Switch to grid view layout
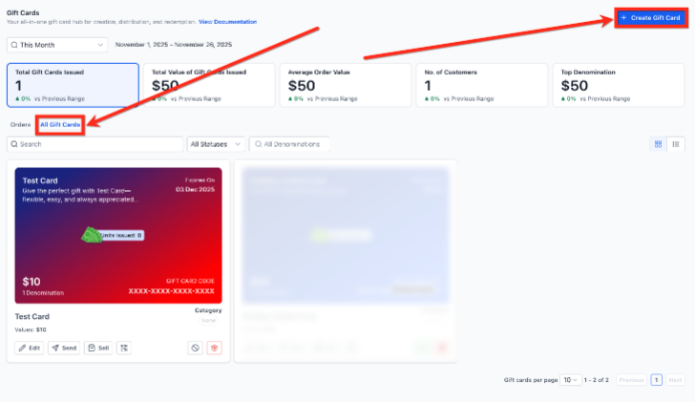The image size is (695, 402). point(658,144)
